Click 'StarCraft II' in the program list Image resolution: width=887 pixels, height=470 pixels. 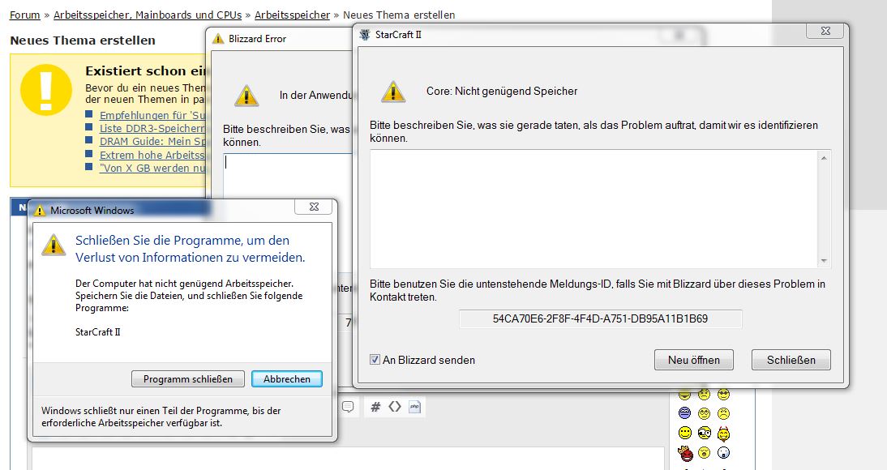[x=98, y=332]
